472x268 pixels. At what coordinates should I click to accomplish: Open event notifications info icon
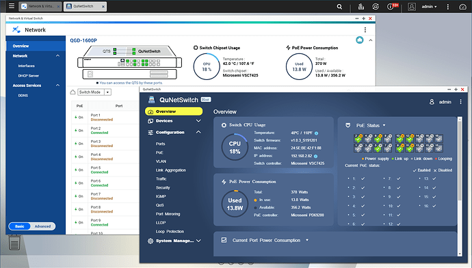391,7
